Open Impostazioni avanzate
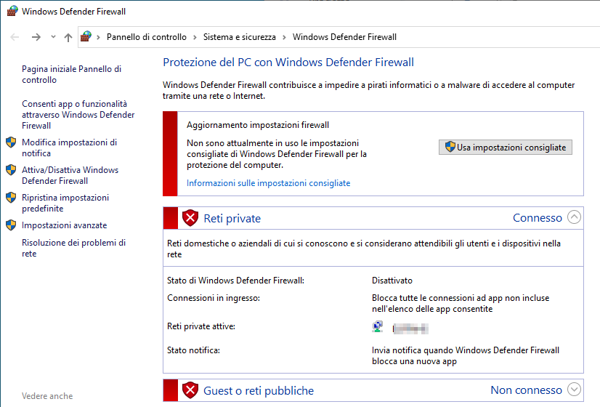Image resolution: width=600 pixels, height=407 pixels. (x=64, y=225)
